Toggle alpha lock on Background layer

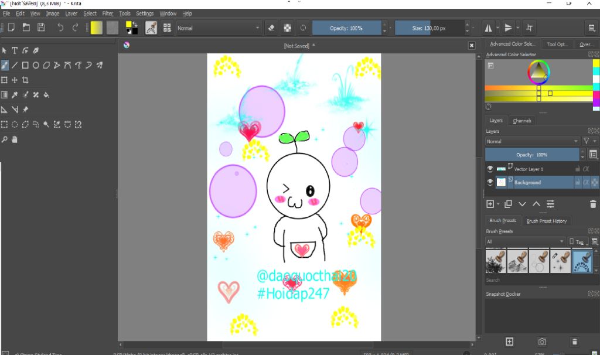(x=586, y=182)
